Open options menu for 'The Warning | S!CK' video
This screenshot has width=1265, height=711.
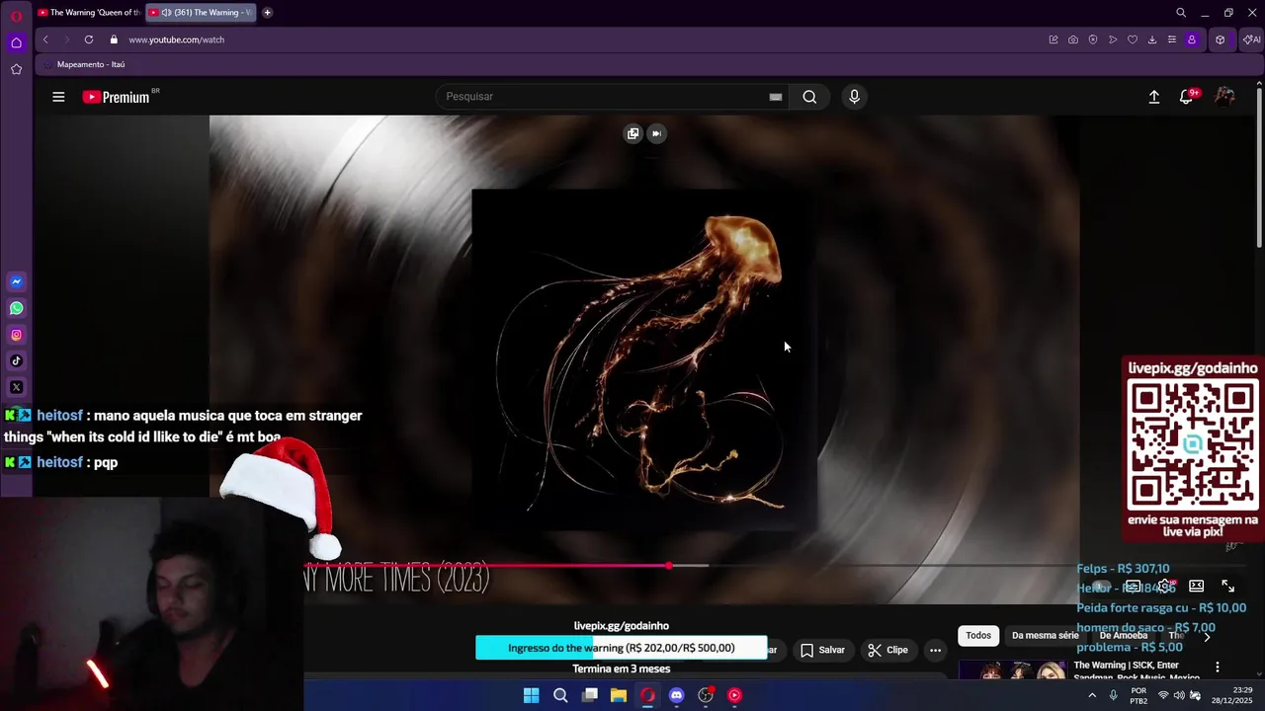pyautogui.click(x=1218, y=668)
